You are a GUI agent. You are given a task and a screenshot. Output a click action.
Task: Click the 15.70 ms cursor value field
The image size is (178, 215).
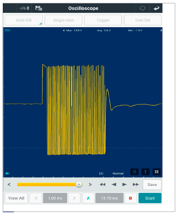click(109, 198)
